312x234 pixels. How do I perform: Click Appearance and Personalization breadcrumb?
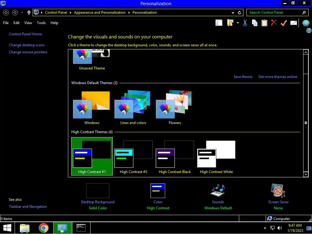click(x=100, y=12)
